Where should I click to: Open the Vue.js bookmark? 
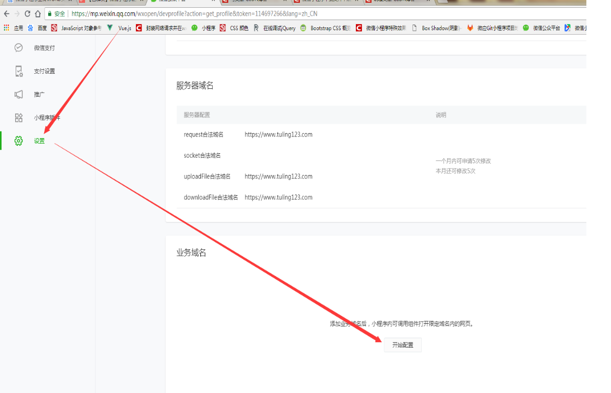[119, 28]
